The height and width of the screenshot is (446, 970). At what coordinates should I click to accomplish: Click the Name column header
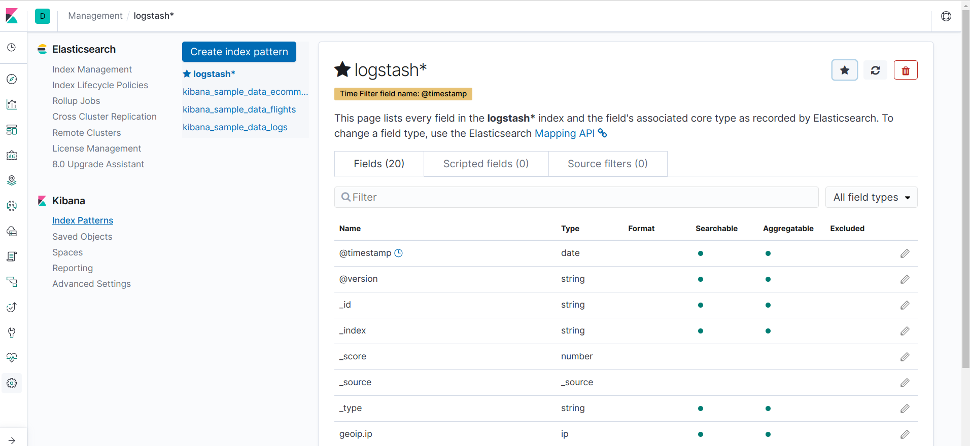[350, 229]
